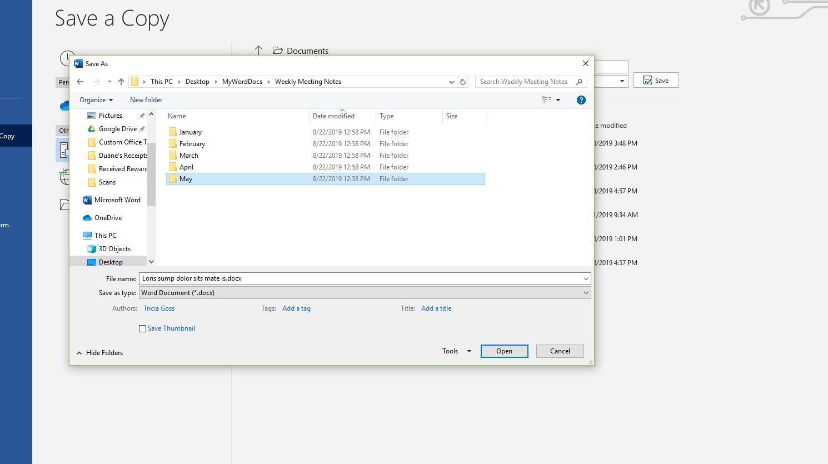Open the Organize menu
Viewport: 828px width, 464px height.
pos(96,100)
